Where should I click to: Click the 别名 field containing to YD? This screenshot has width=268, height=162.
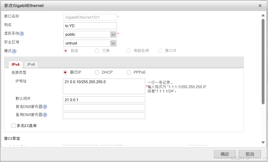click(x=90, y=26)
